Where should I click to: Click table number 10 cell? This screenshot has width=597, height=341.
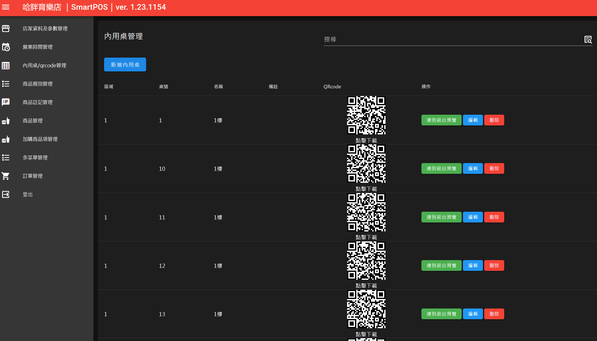click(x=162, y=169)
